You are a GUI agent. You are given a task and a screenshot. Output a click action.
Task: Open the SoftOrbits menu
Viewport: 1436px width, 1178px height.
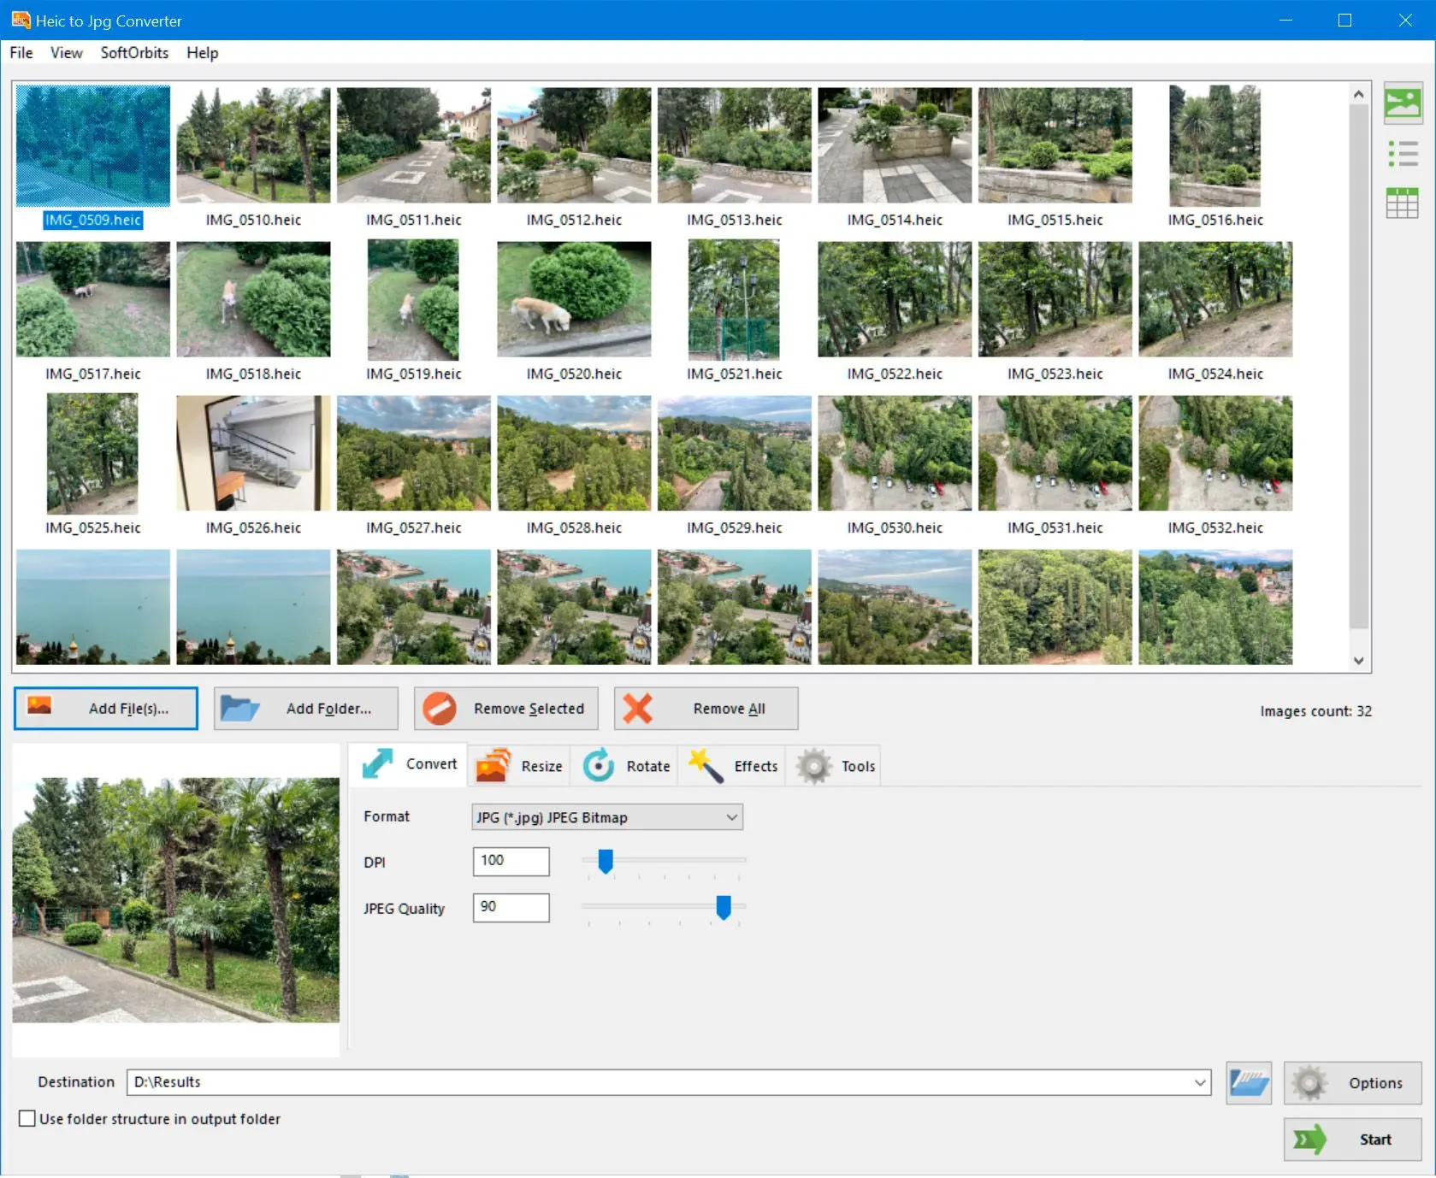(133, 52)
